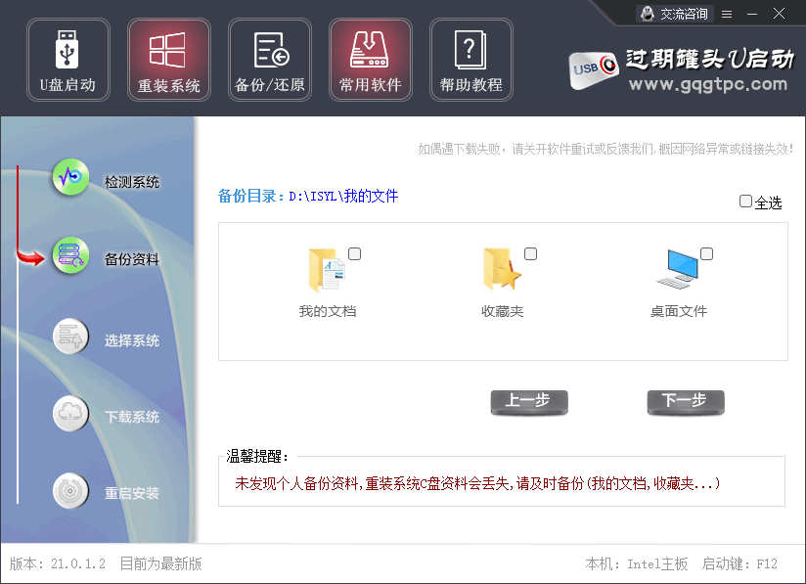Click the QQ penguin icon beside 交流咨询
806x584 pixels.
[648, 14]
